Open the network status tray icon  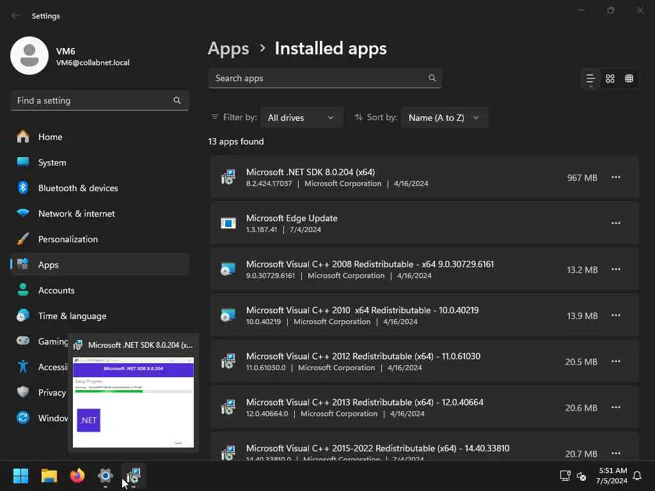[565, 476]
